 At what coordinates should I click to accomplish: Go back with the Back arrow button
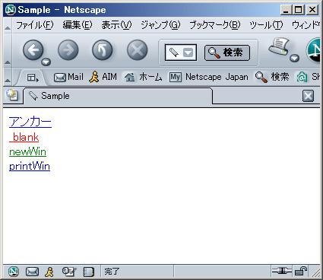[x=33, y=50]
